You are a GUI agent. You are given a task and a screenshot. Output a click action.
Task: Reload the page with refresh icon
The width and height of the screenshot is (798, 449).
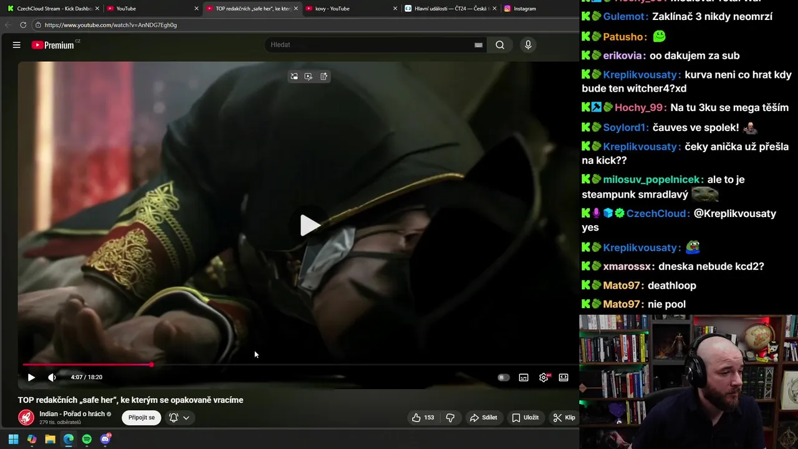click(x=23, y=25)
